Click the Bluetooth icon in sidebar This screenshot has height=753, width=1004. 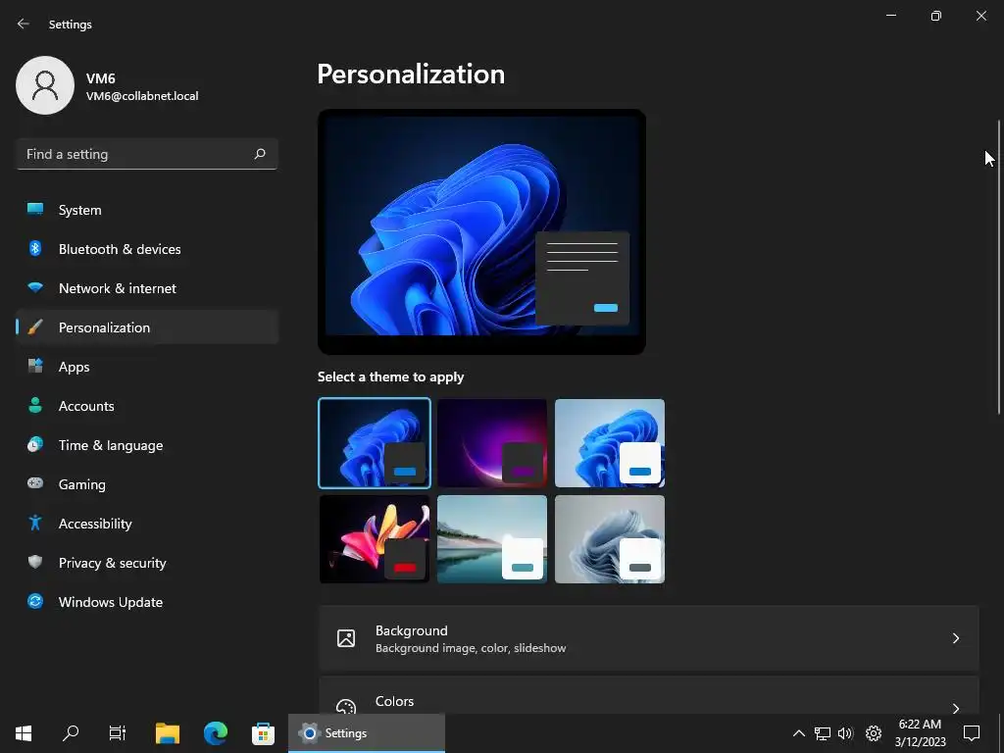[35, 248]
